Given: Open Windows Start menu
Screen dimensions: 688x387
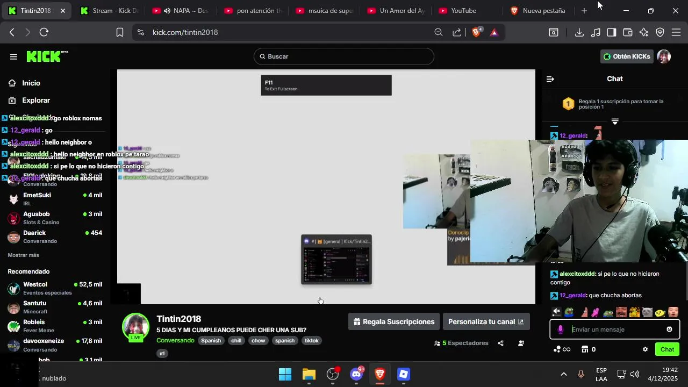Looking at the screenshot, I should pos(285,374).
